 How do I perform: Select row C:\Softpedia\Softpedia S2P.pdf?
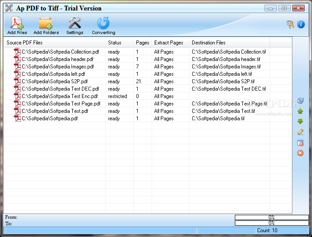point(148,81)
